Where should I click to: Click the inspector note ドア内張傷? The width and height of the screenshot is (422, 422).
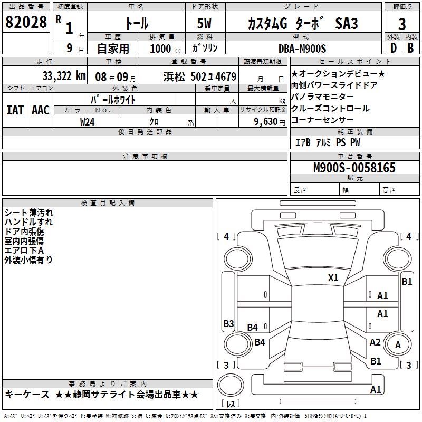[24, 232]
